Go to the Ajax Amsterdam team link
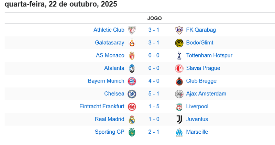This screenshot has width=275, height=145. (x=206, y=94)
